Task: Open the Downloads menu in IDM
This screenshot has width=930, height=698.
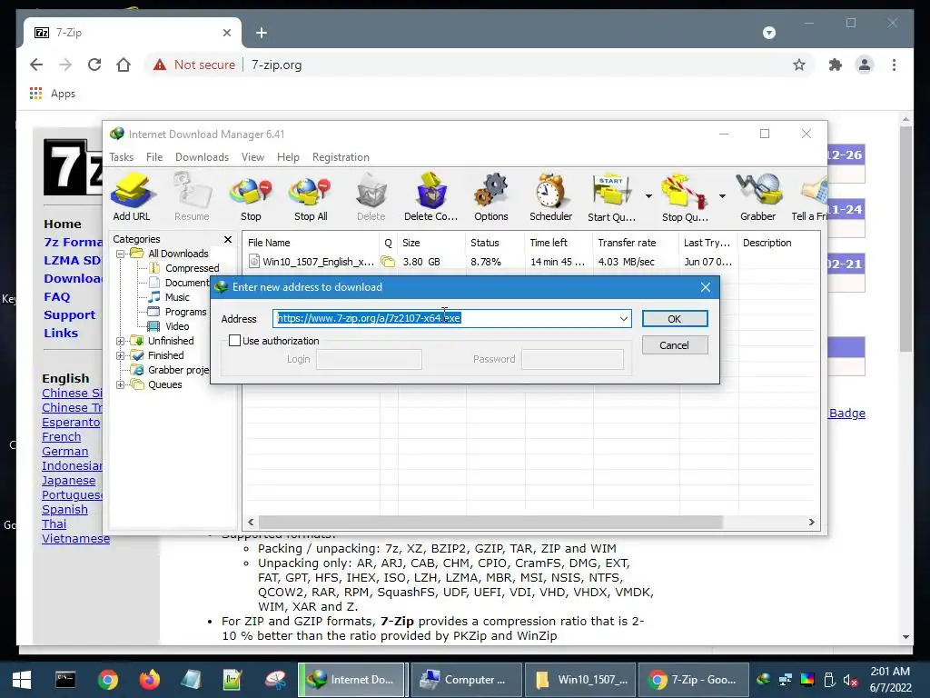Action: point(202,157)
